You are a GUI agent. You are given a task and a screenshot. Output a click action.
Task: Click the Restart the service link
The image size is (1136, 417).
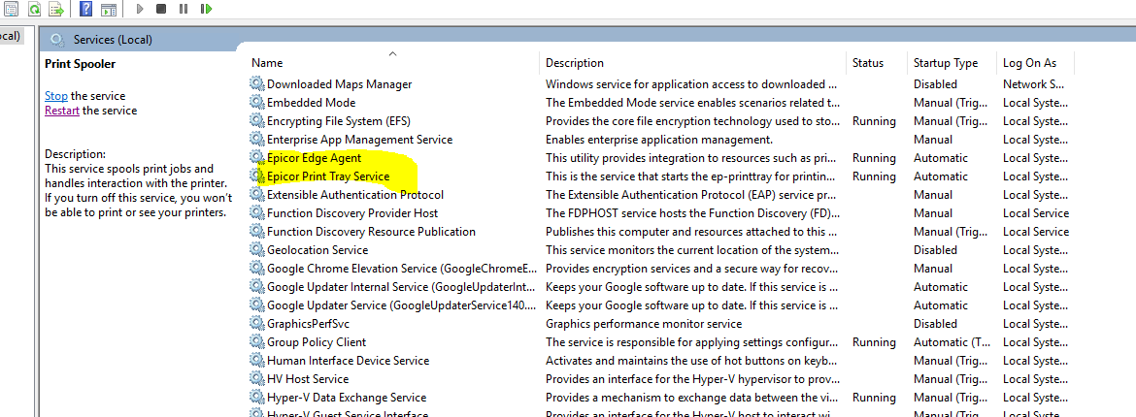(x=62, y=111)
